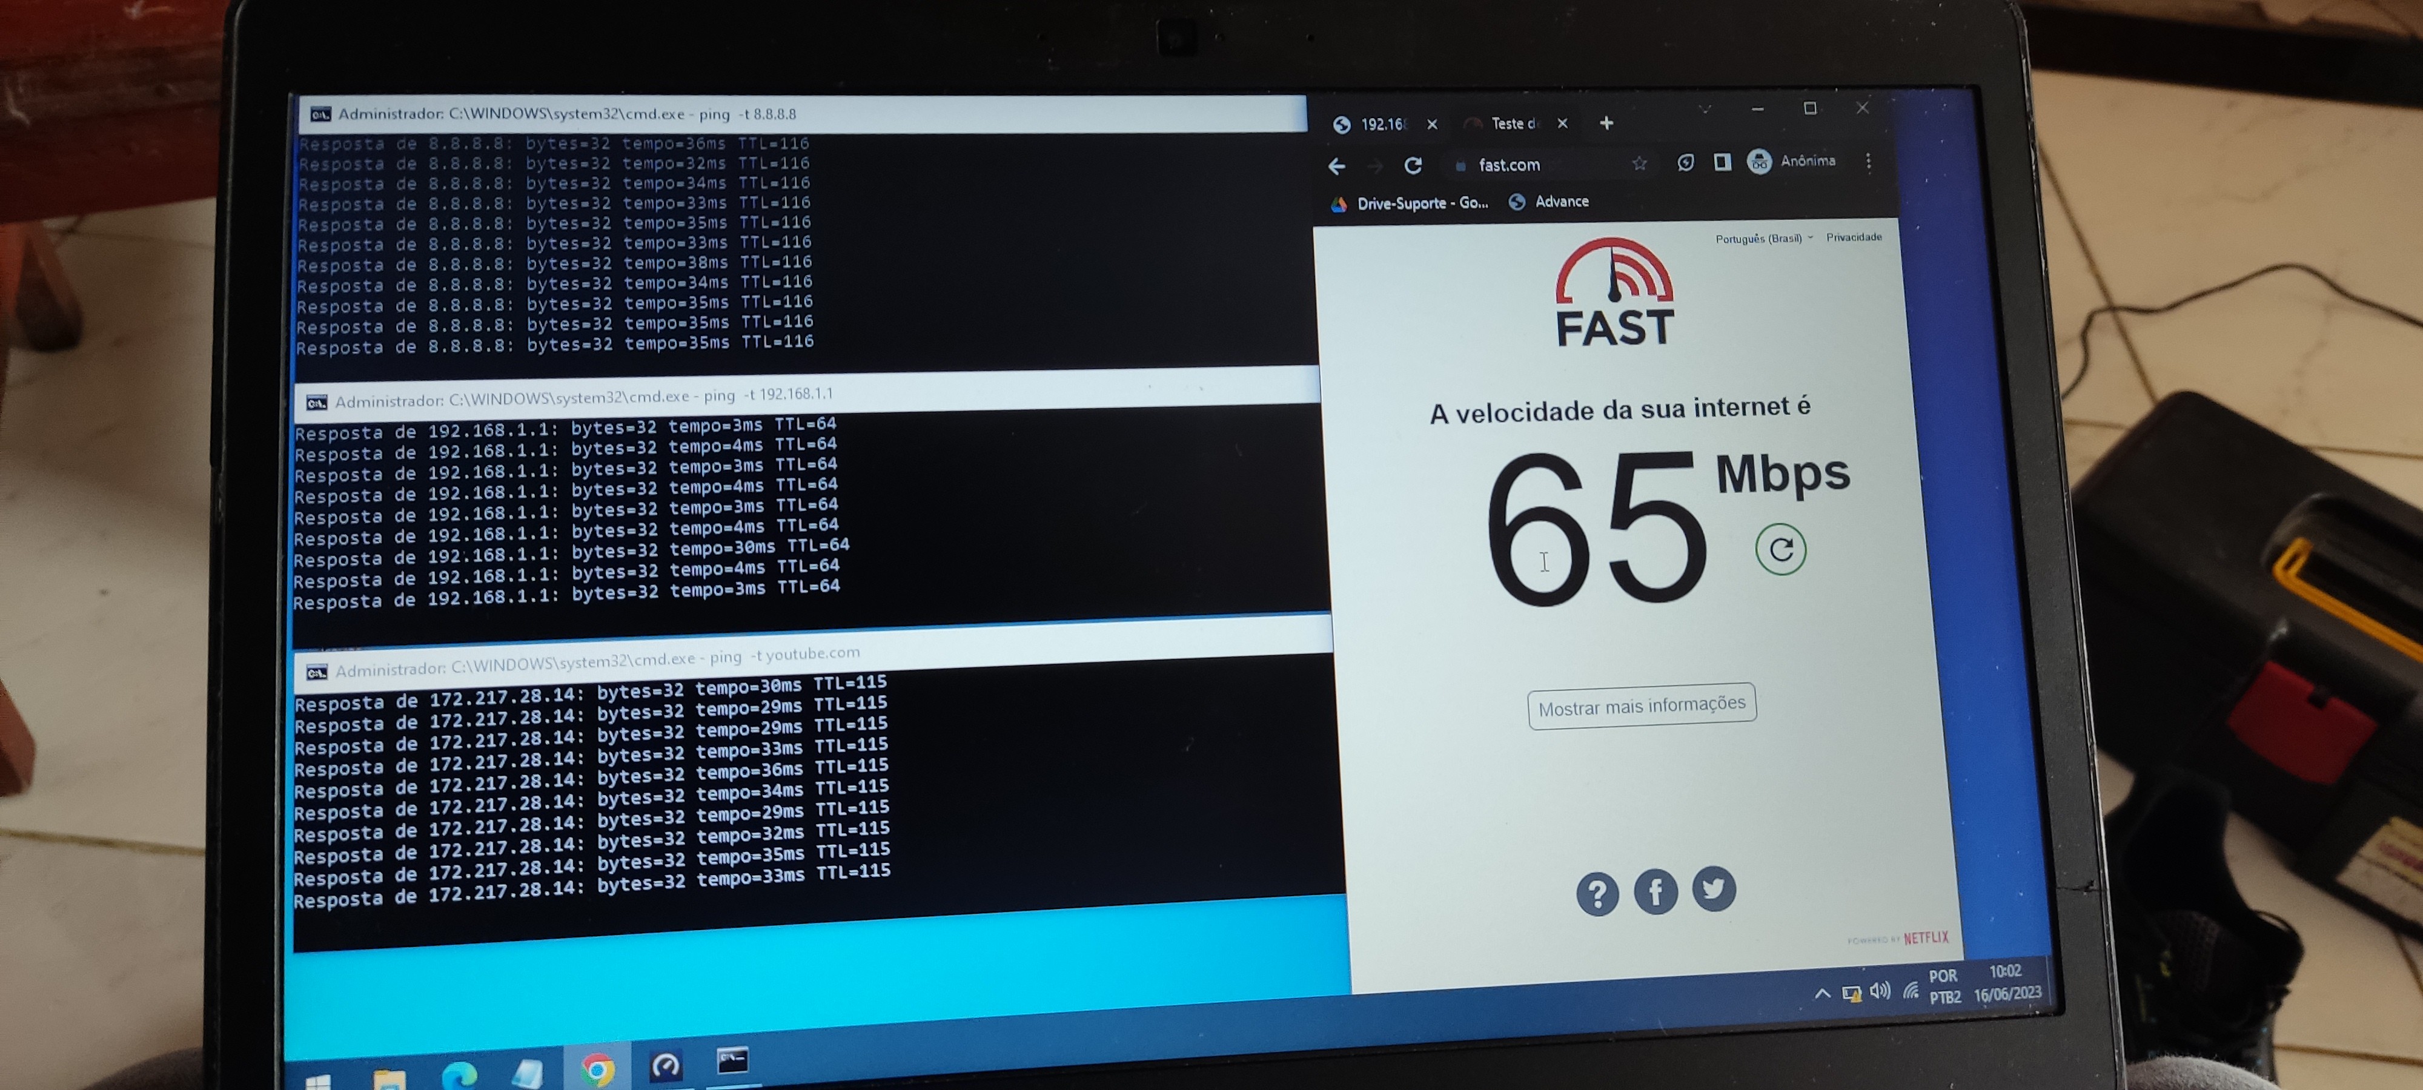Go back with the browser back arrow
This screenshot has height=1090, width=2423.
pyautogui.click(x=1337, y=167)
